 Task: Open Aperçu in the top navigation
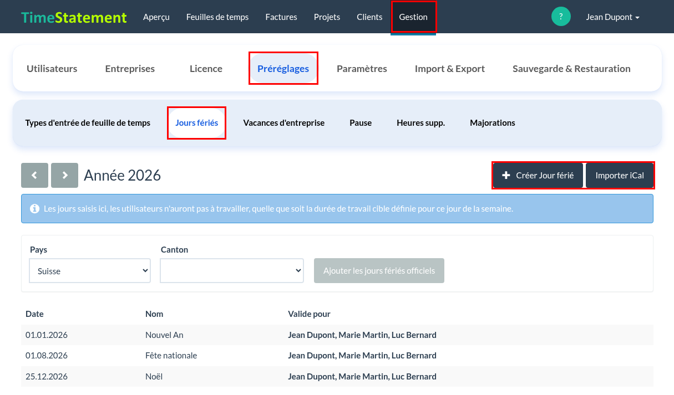pyautogui.click(x=156, y=17)
